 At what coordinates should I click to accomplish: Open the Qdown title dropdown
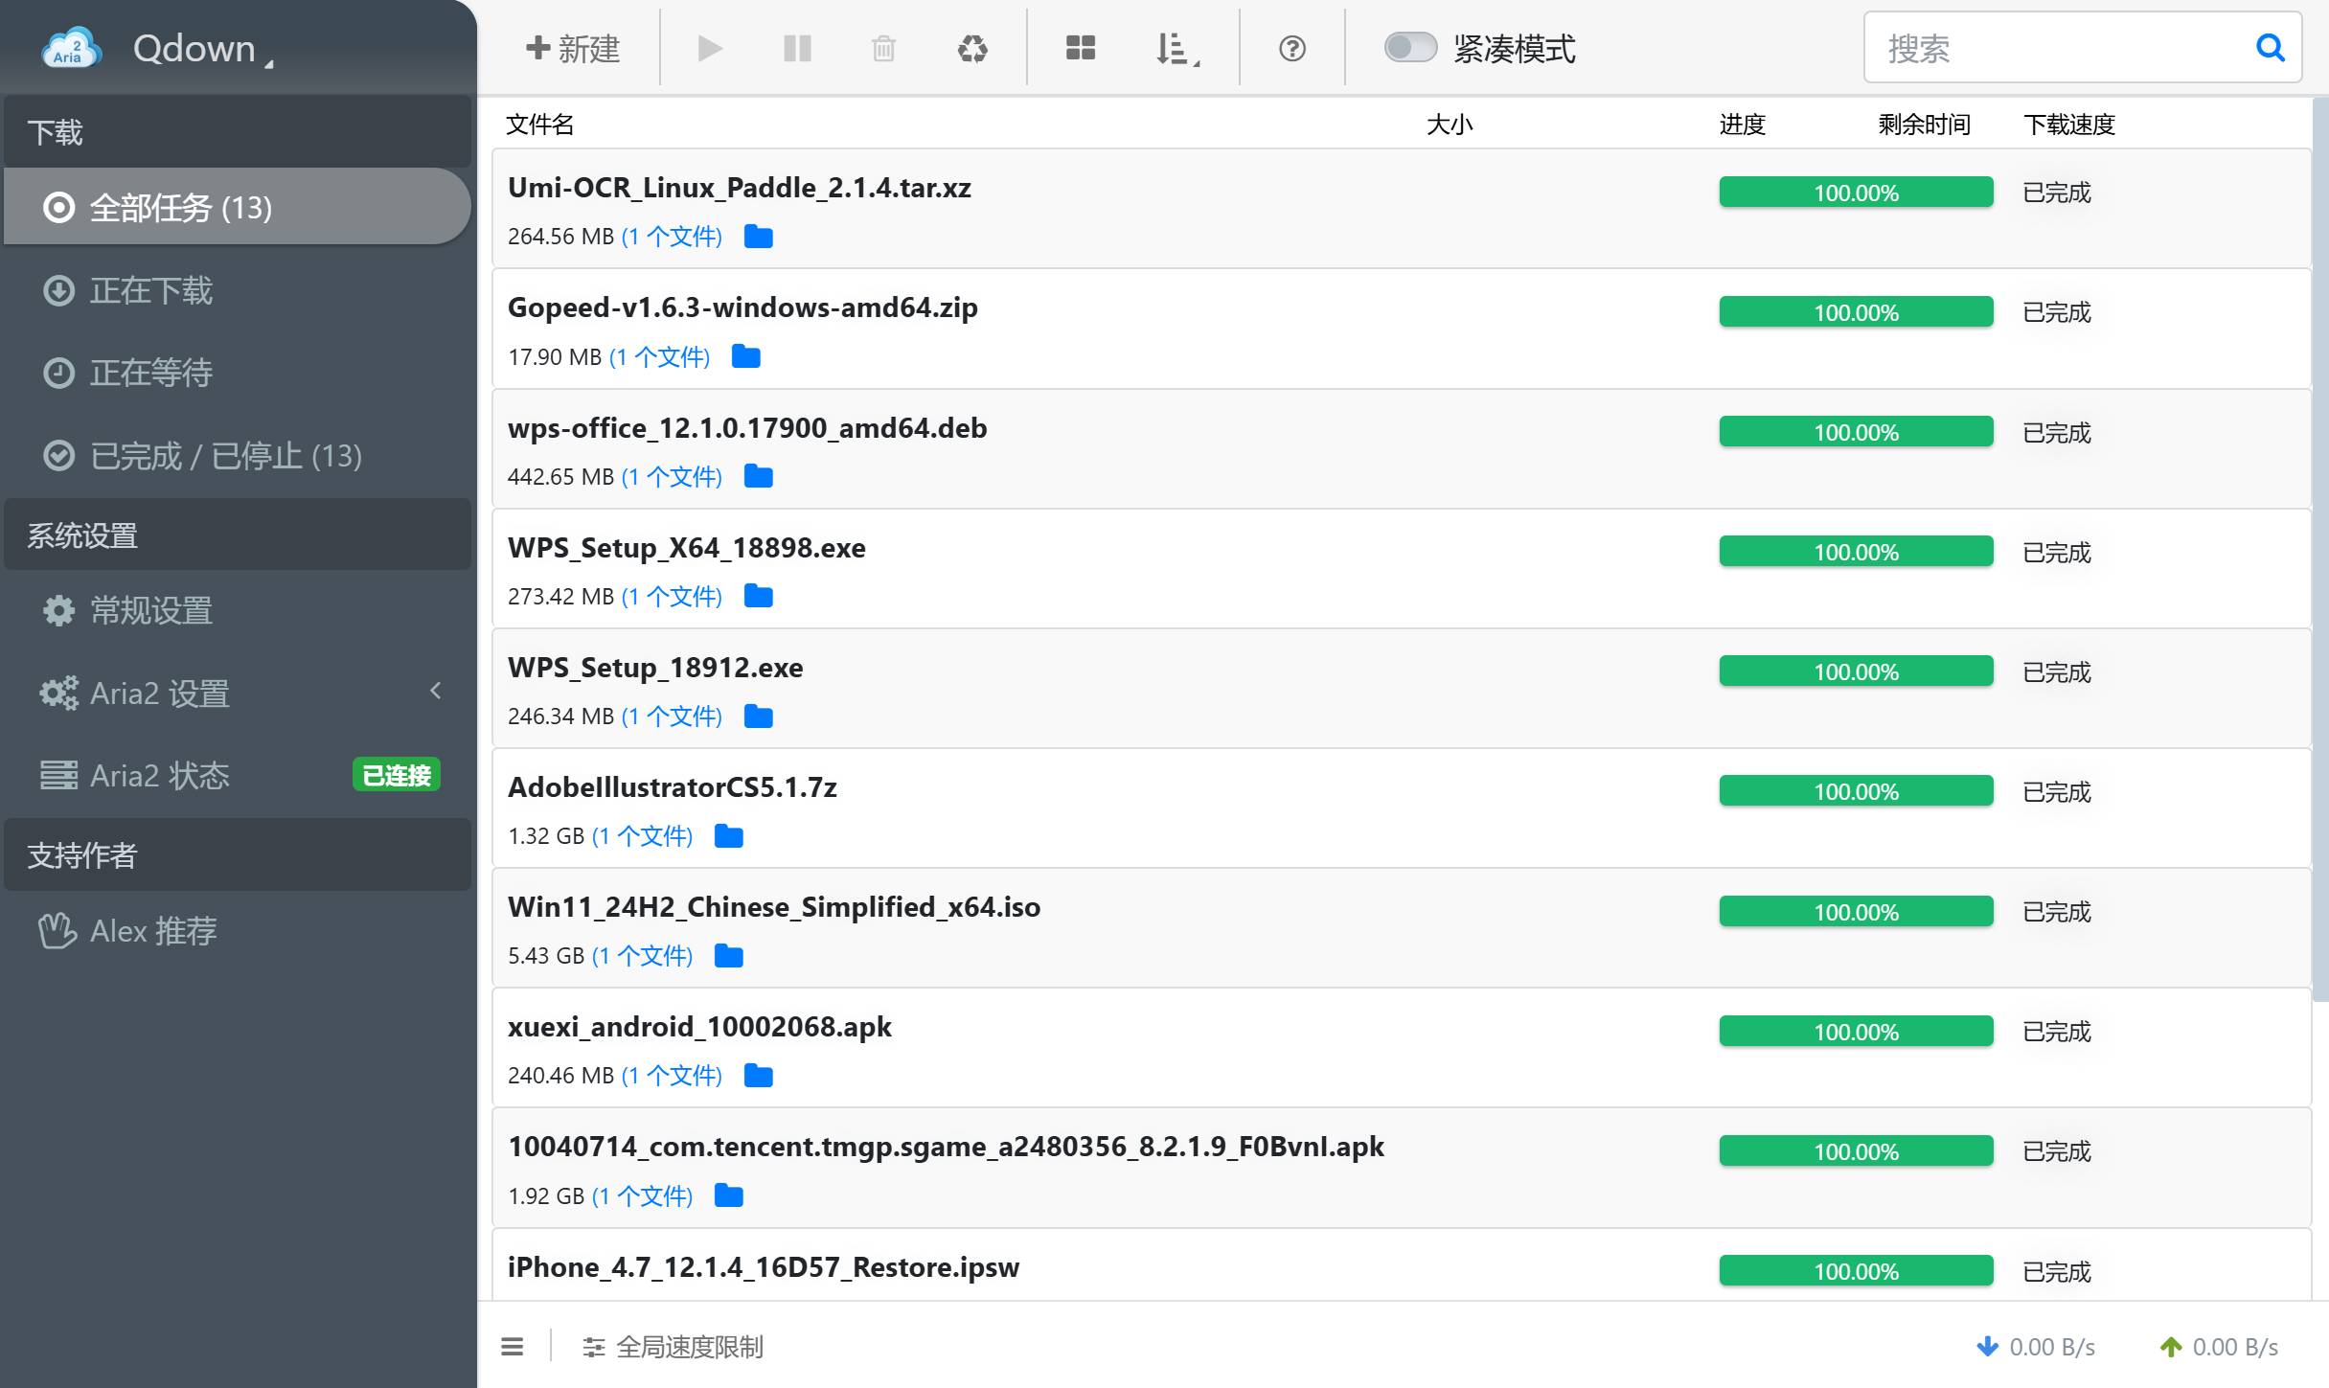202,48
